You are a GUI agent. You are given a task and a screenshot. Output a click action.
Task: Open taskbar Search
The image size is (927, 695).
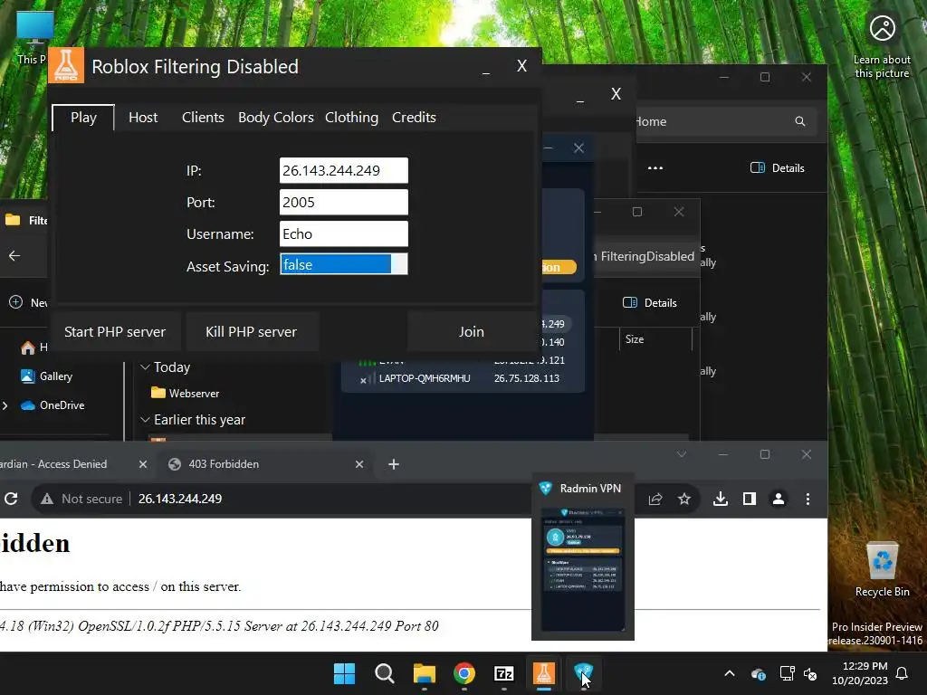[384, 673]
